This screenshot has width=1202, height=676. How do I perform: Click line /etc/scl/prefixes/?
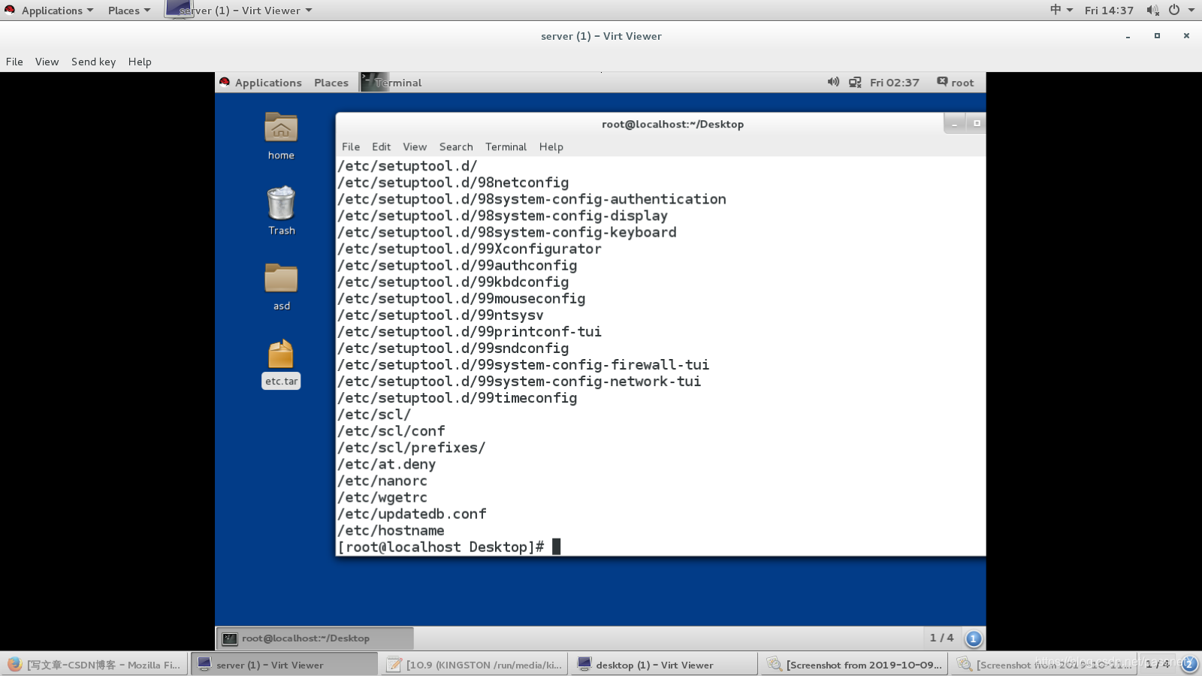click(412, 448)
